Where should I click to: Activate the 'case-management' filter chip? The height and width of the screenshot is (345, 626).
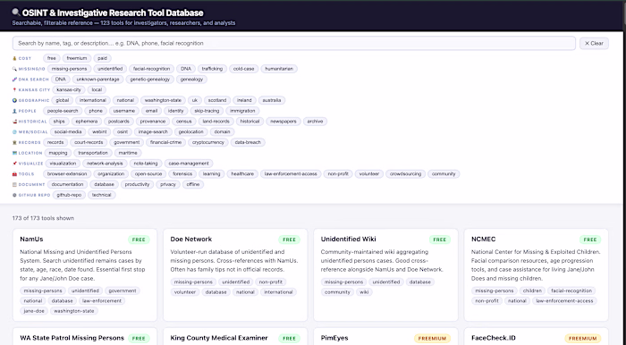(189, 164)
